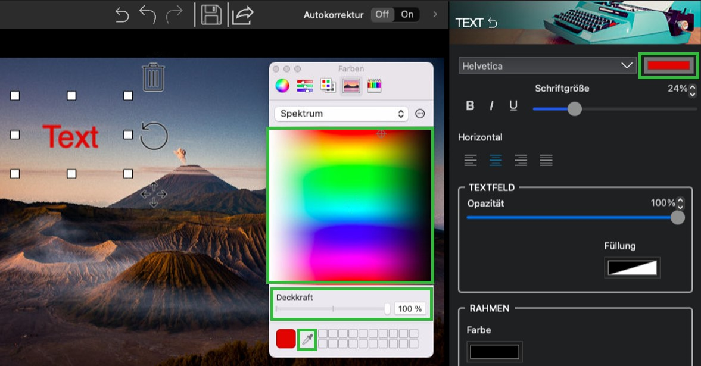Select the image palettes tab in Farben

351,85
